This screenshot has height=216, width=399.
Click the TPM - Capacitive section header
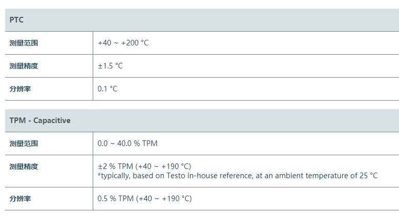coord(40,121)
